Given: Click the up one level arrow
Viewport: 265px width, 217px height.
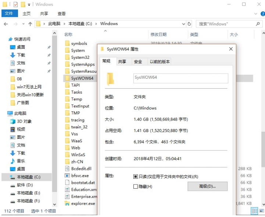Looking at the screenshot, I should (30, 24).
